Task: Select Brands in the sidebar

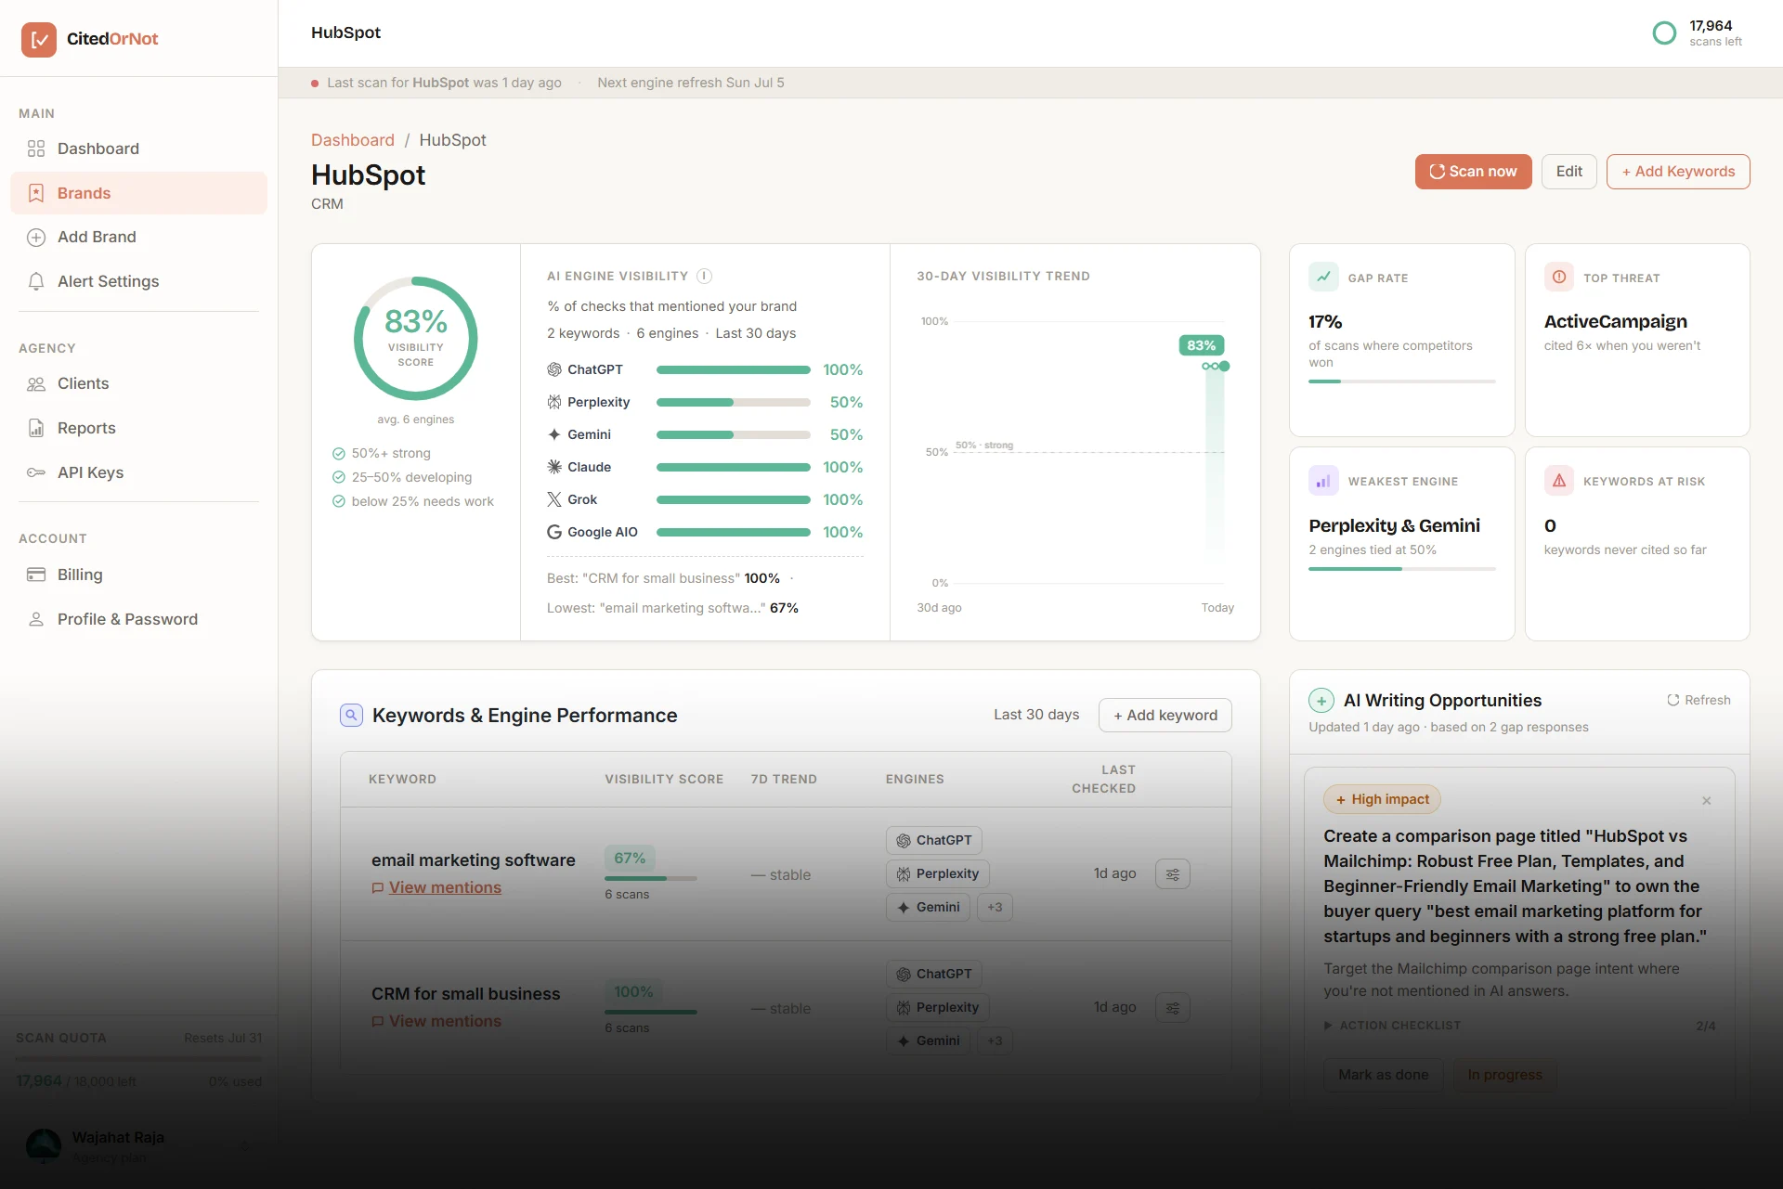Action: pos(138,193)
